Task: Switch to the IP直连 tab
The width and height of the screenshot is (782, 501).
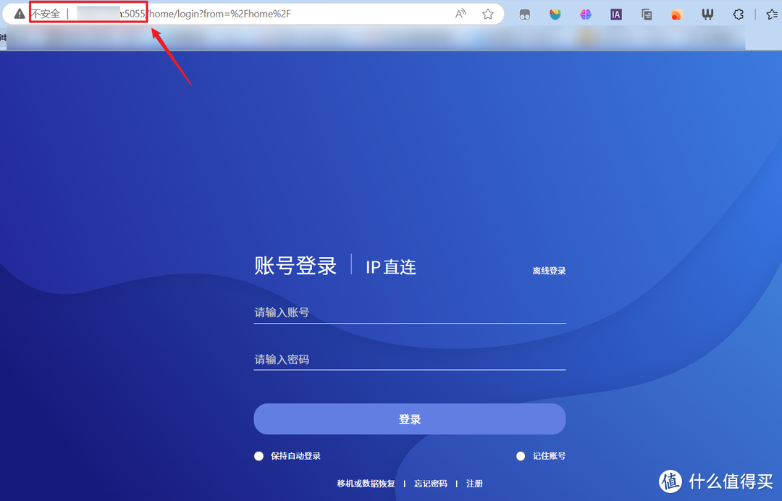Action: [x=390, y=266]
